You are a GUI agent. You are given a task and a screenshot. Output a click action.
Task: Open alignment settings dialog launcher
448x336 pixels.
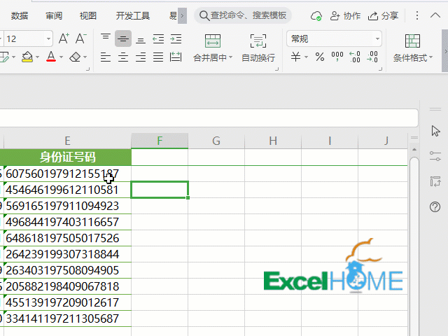pyautogui.click(x=277, y=69)
